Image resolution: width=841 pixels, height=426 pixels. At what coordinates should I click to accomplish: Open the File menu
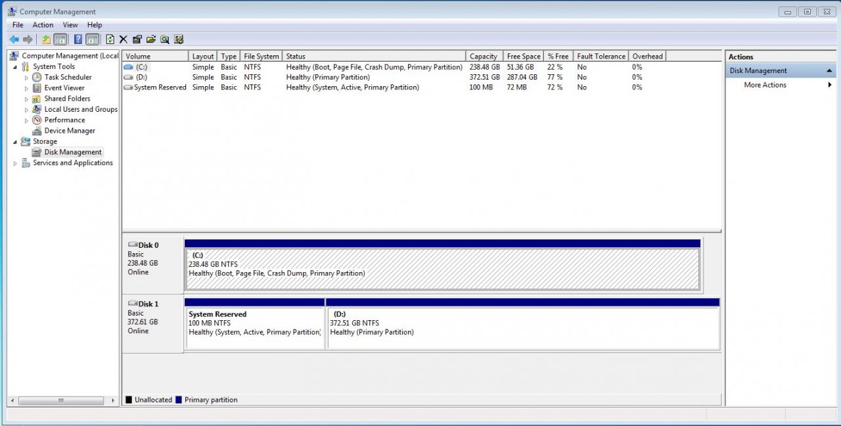coord(18,25)
